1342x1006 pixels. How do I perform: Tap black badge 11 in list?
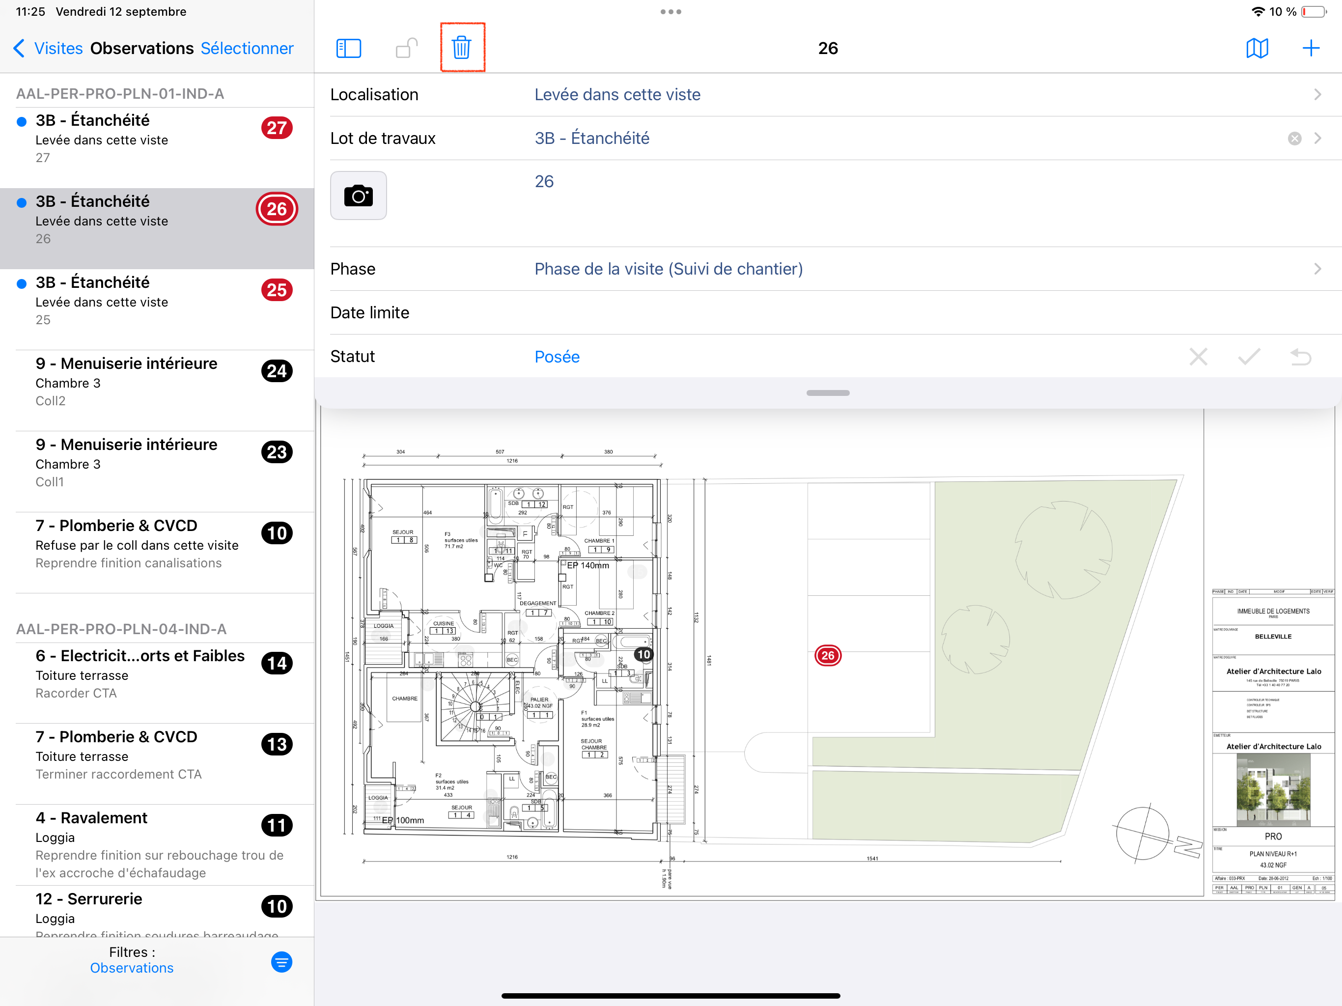pyautogui.click(x=277, y=825)
